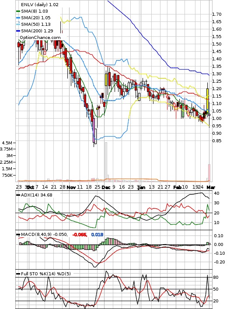Viewport: 230px width, 309px height.
Task: Click the light blue SMA(50) legend marker
Action: tap(18, 25)
